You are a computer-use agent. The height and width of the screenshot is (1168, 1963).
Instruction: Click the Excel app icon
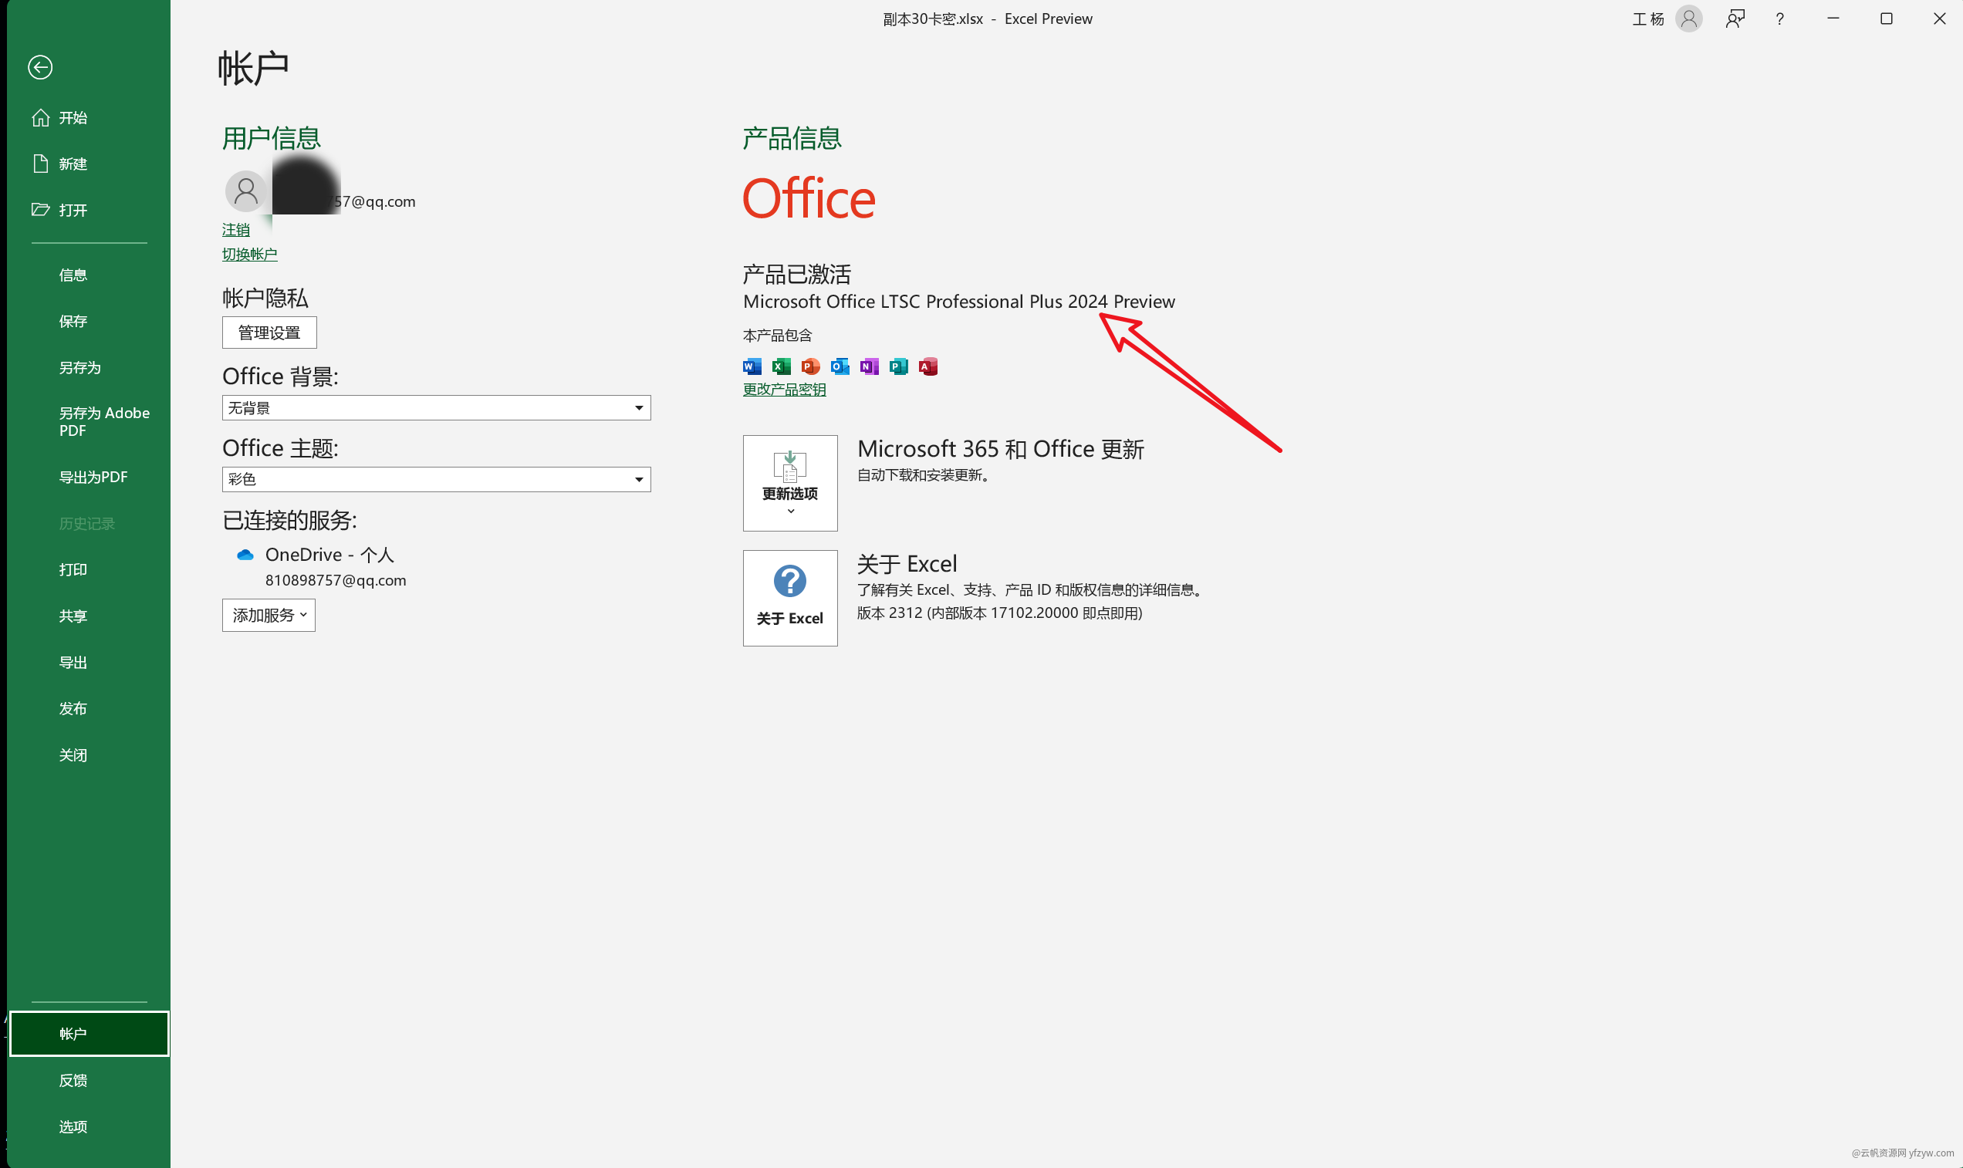781,366
